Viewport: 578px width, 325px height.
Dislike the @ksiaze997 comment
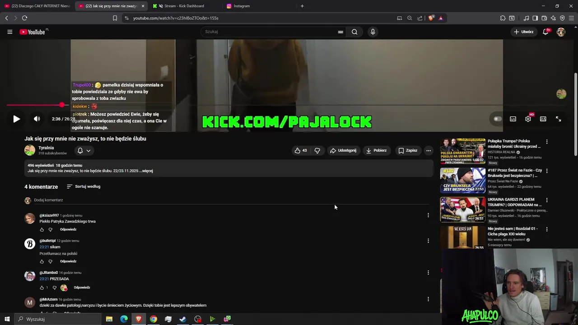coord(50,229)
